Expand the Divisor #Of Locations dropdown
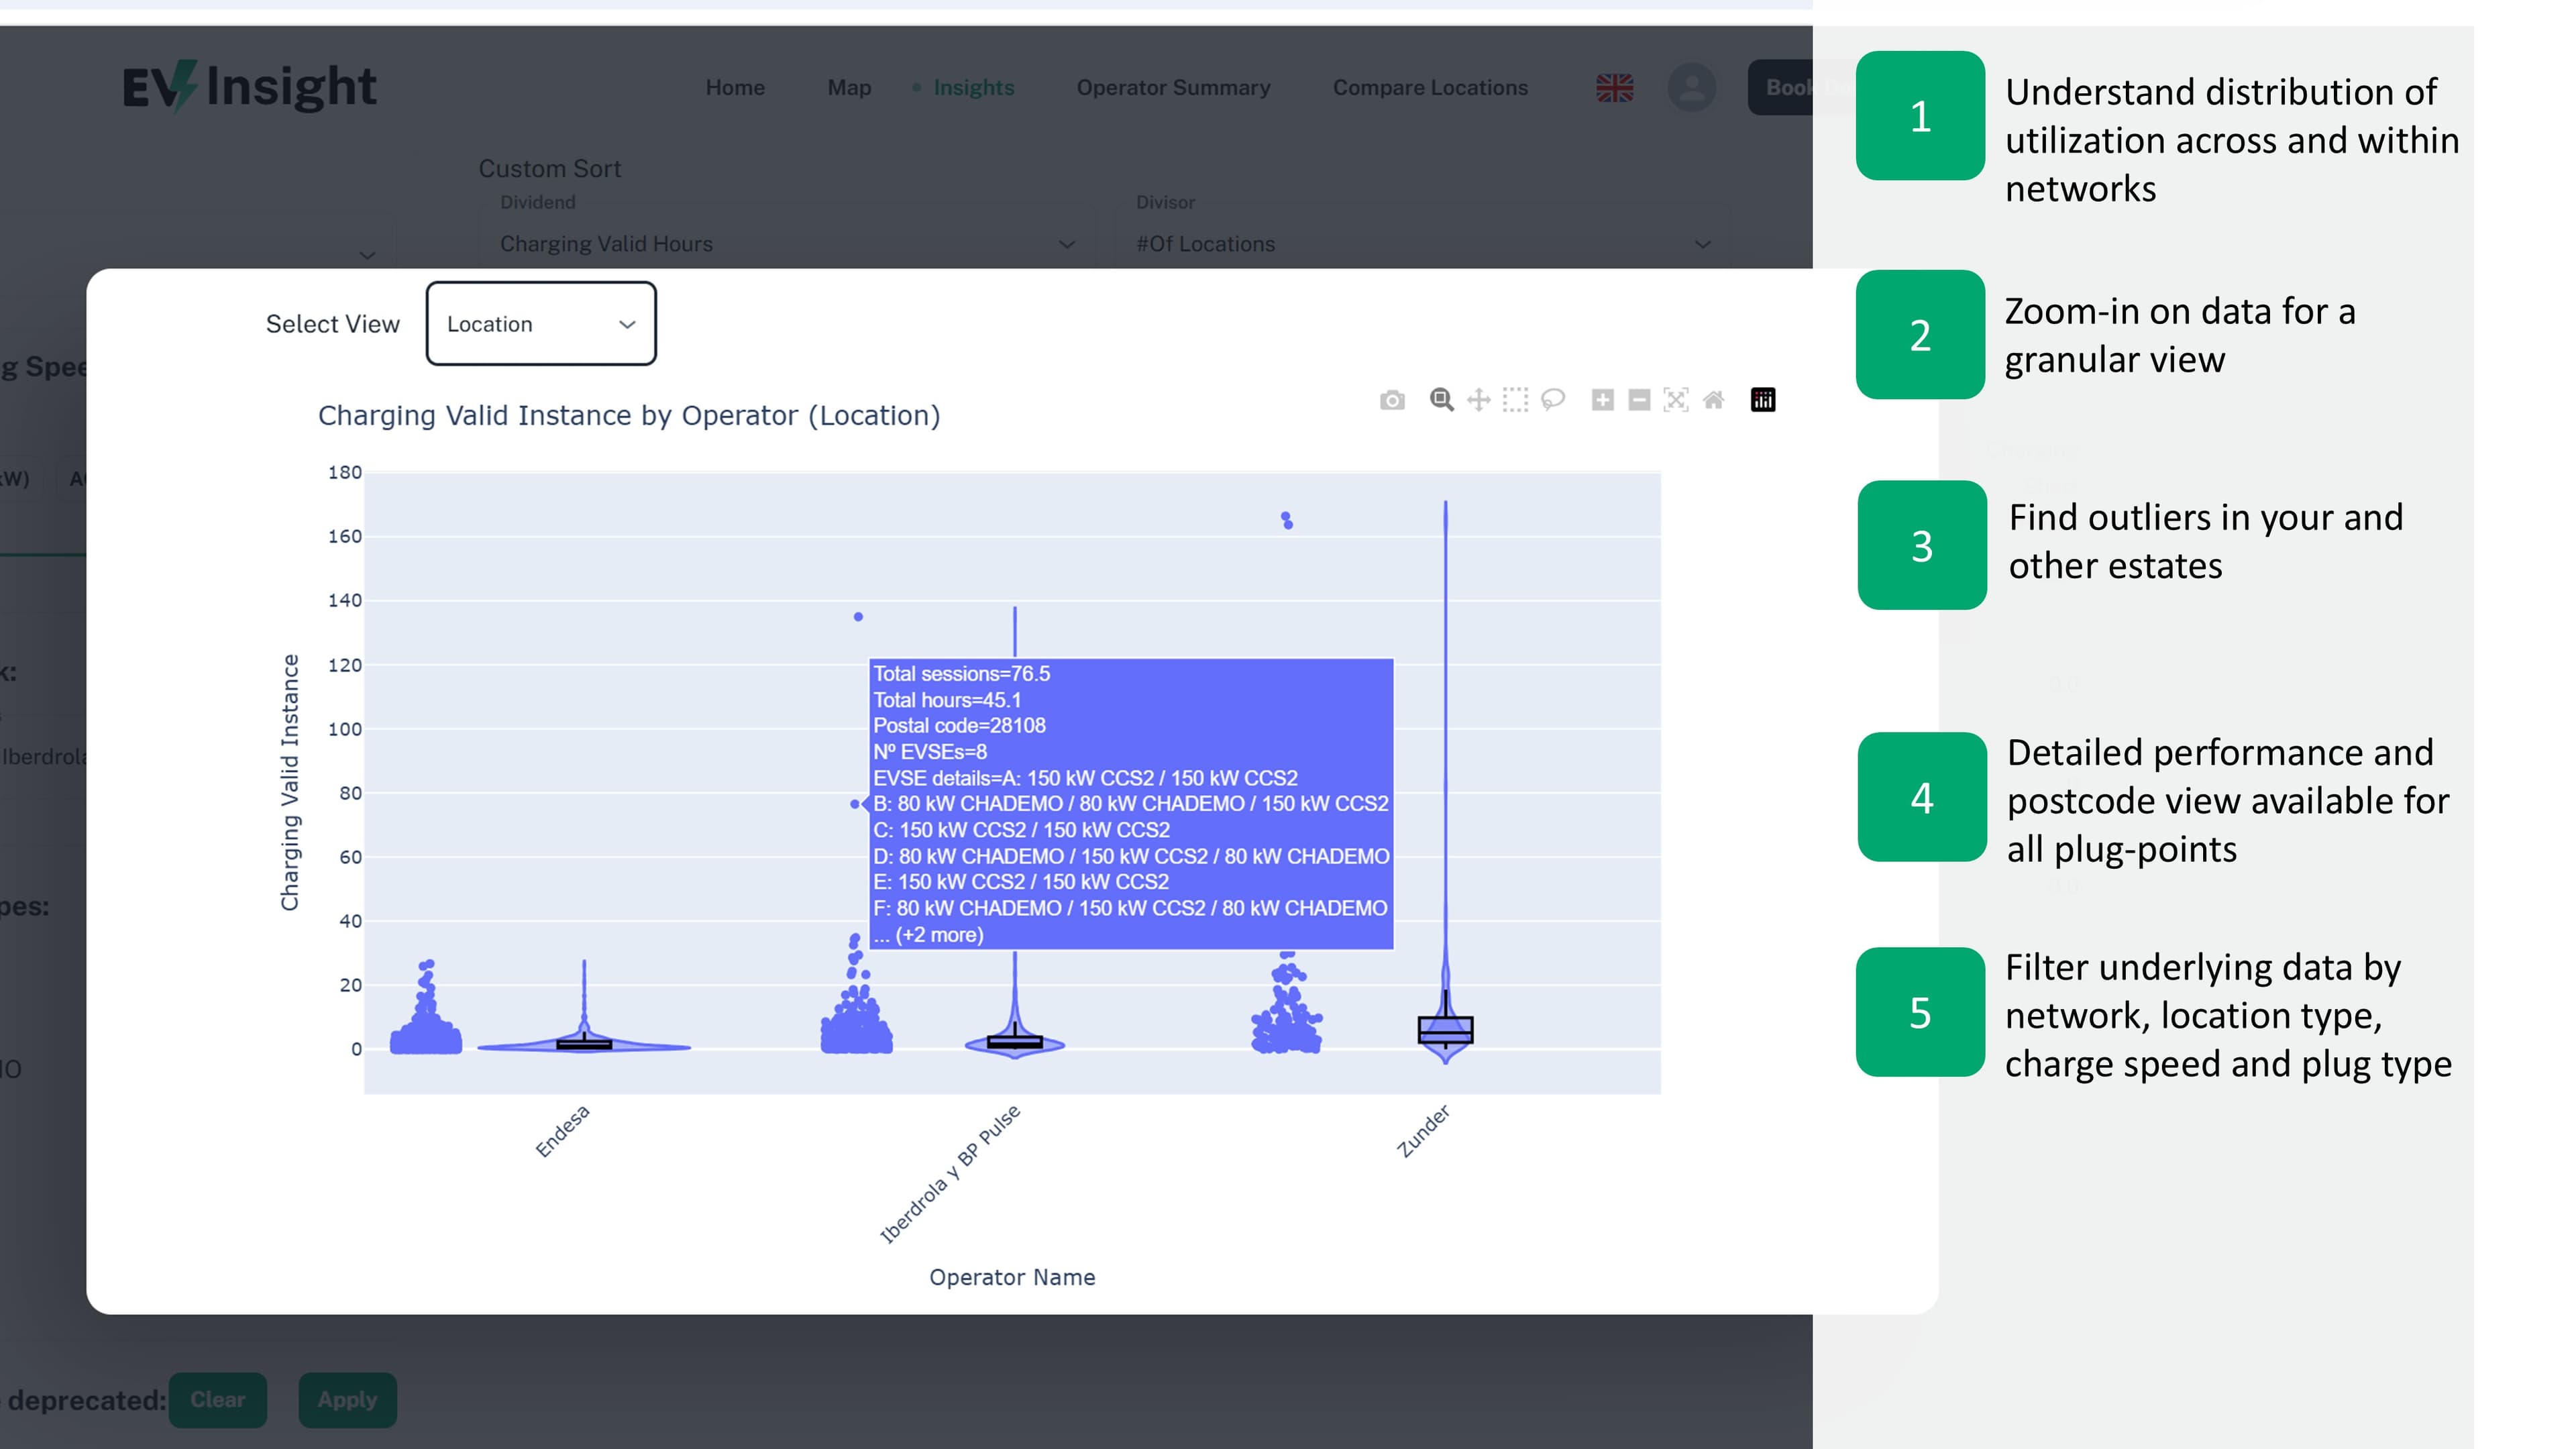This screenshot has width=2576, height=1449. (x=1422, y=244)
